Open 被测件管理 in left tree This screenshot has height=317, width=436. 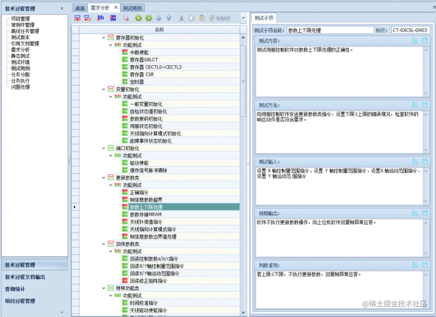click(x=23, y=25)
